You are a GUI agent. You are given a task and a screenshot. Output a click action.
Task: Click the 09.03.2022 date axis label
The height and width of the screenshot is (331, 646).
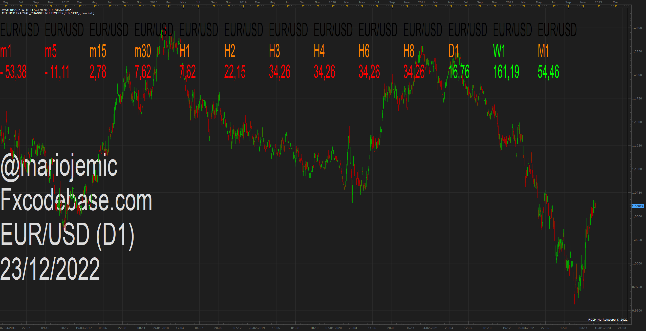526,328
